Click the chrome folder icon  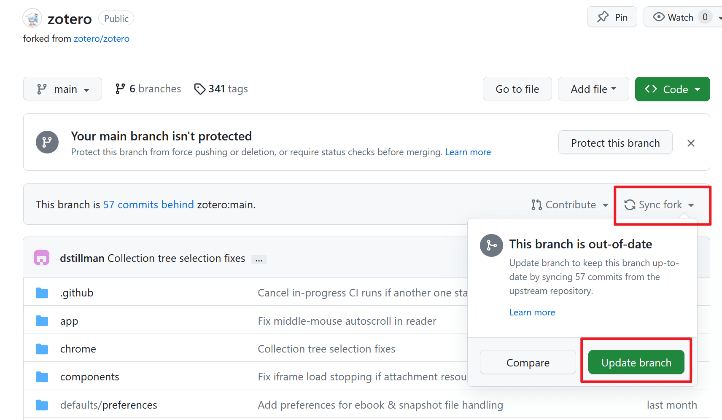42,349
